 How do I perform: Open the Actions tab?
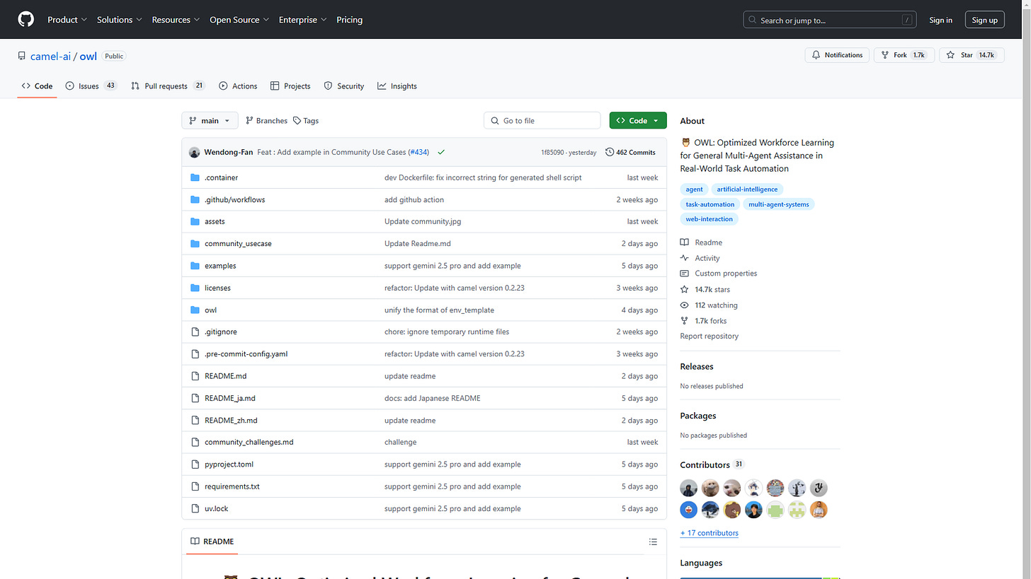pos(238,86)
